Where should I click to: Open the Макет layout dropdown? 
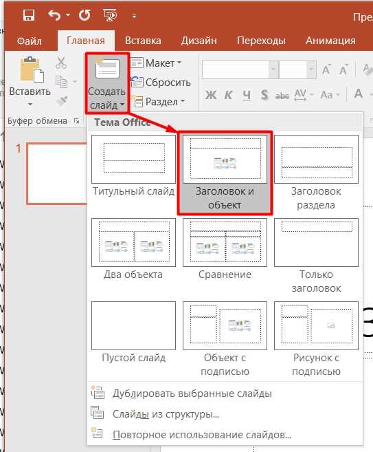click(x=157, y=63)
